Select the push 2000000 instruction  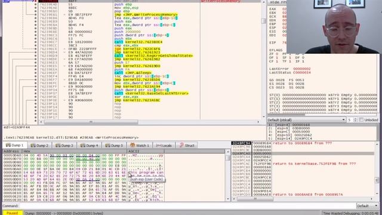point(127,32)
